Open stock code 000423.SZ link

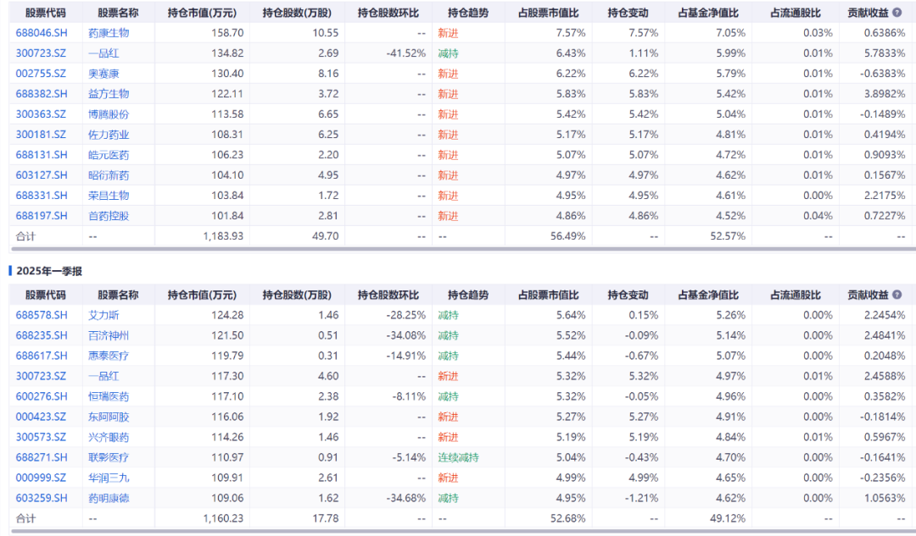(x=41, y=417)
